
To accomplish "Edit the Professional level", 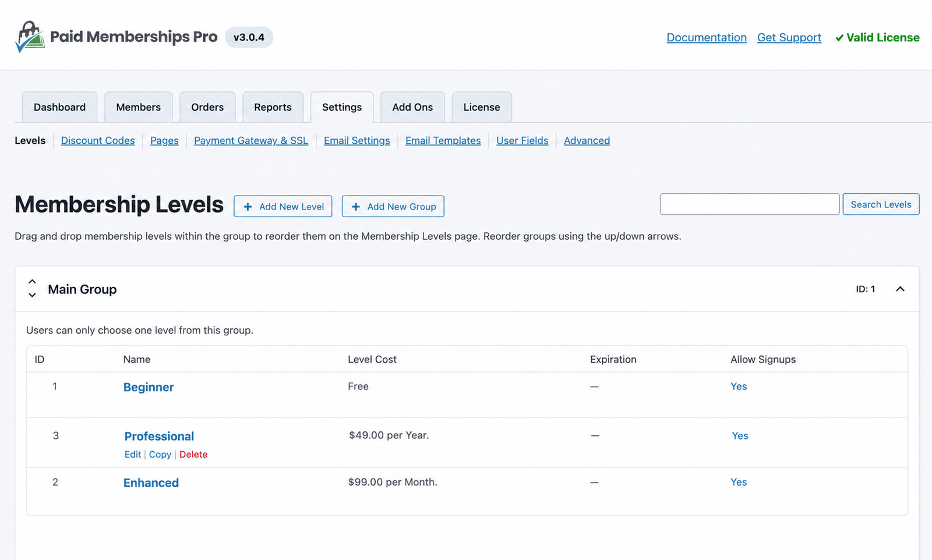I will pos(133,454).
